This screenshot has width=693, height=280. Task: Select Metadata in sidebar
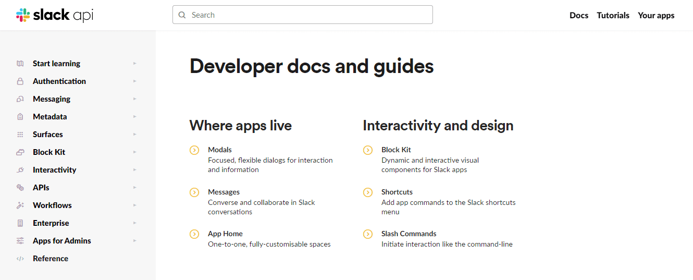pos(50,117)
